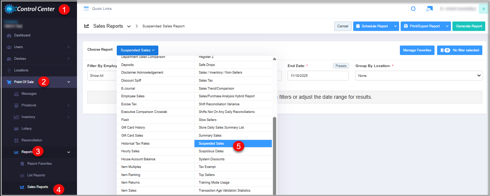This screenshot has width=490, height=196.
Task: Expand the Users submenu arrow
Action: point(69,47)
